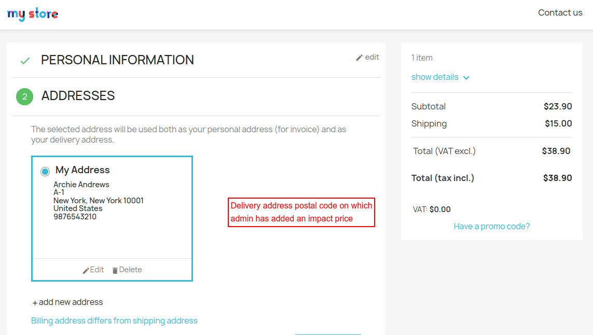The width and height of the screenshot is (593, 335).
Task: Expand the Have a promo code? section
Action: pyautogui.click(x=491, y=226)
